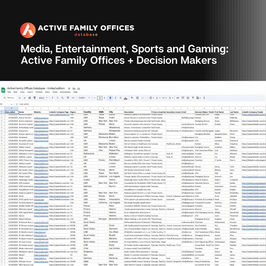
Task: Check the cloud save status icon
Action: coord(79,88)
